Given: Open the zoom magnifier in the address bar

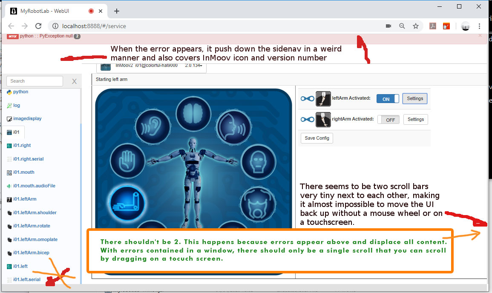Looking at the screenshot, I should [402, 26].
